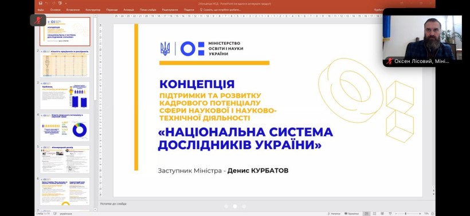Click the yellow subtitle text 'ПІДТРИМКИ ТА РОЗВИТКУ'
The height and width of the screenshot is (216, 470).
click(210, 95)
